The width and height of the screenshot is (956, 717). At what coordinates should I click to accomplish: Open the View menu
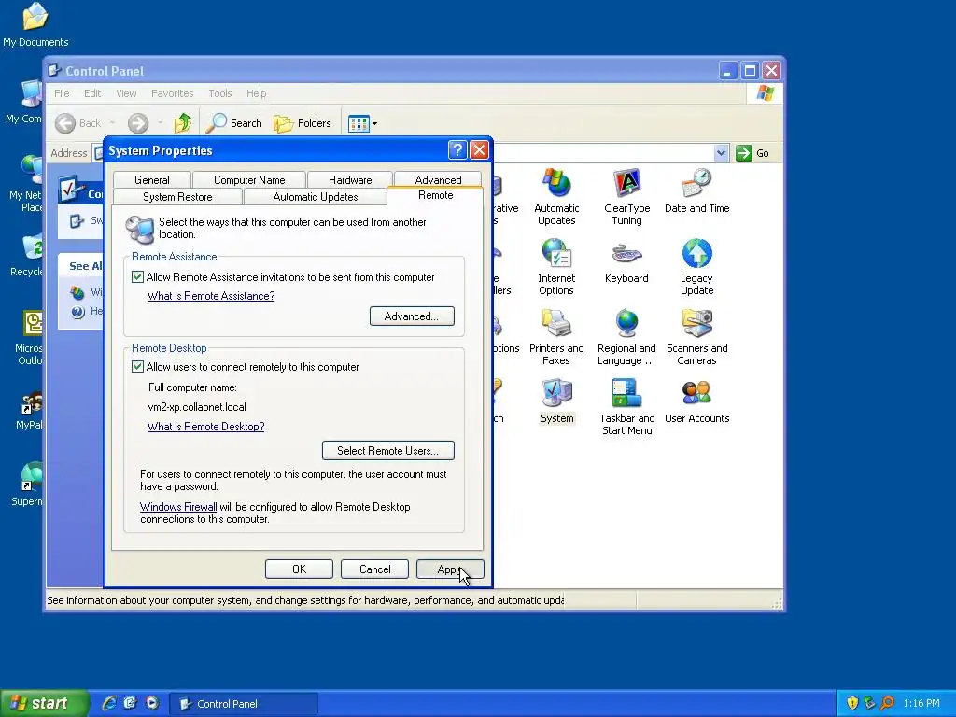126,93
